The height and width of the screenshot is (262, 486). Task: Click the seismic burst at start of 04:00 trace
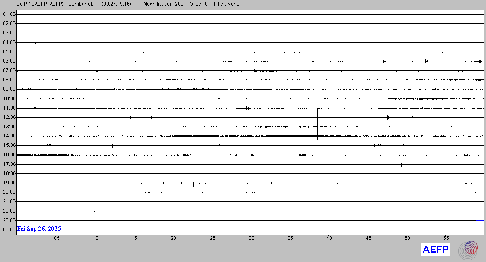38,42
